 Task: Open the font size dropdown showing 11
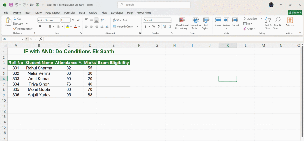click(69, 20)
